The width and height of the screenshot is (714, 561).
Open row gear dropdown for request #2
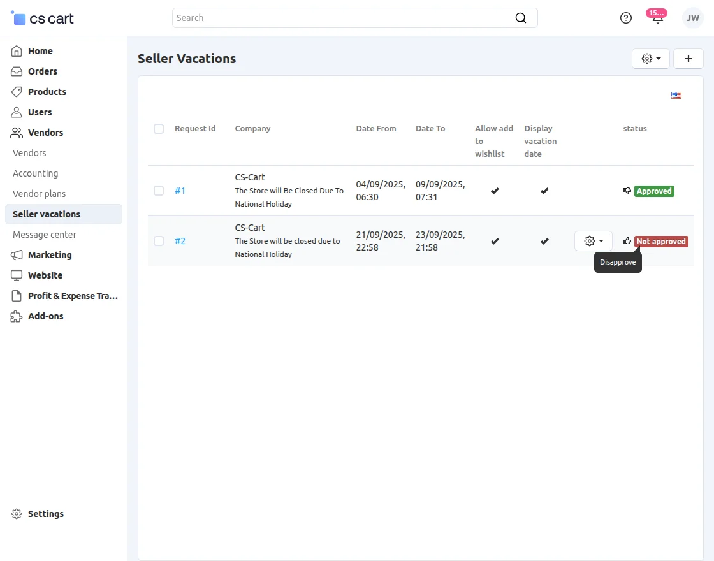[x=594, y=241]
